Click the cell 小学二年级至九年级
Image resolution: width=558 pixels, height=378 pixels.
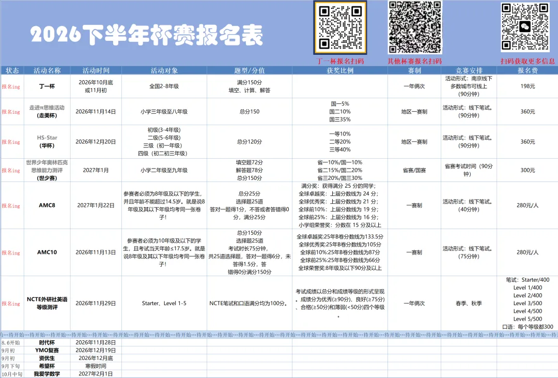pos(164,170)
